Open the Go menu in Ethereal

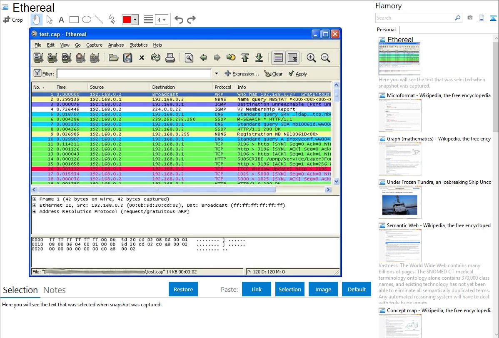(x=77, y=45)
